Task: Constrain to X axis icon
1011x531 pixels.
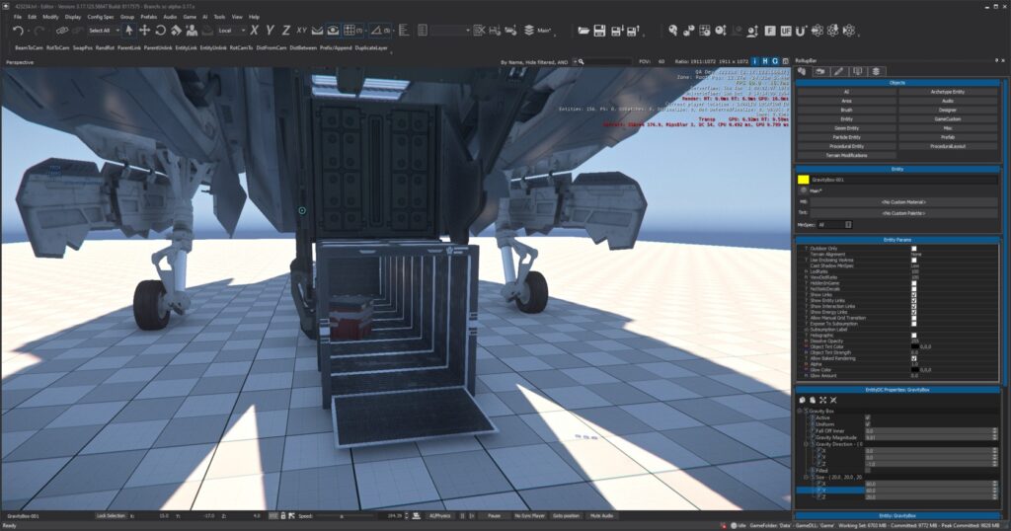Action: point(255,31)
